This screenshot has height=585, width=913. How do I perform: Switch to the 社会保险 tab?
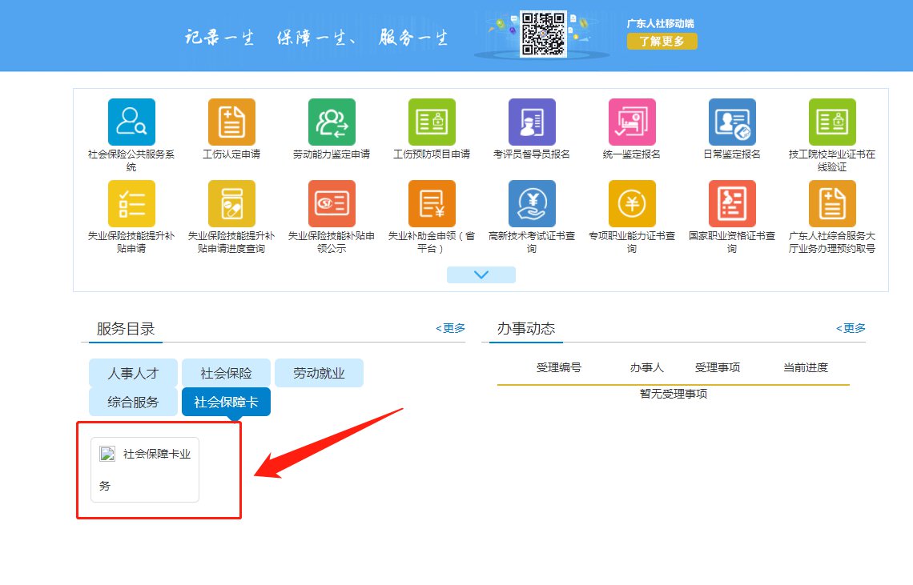coord(226,373)
